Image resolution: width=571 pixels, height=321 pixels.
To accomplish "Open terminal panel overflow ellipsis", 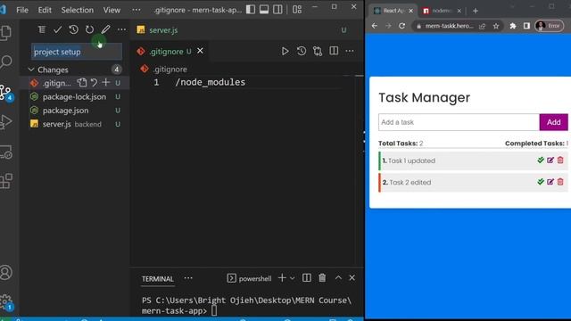I will click(x=188, y=278).
